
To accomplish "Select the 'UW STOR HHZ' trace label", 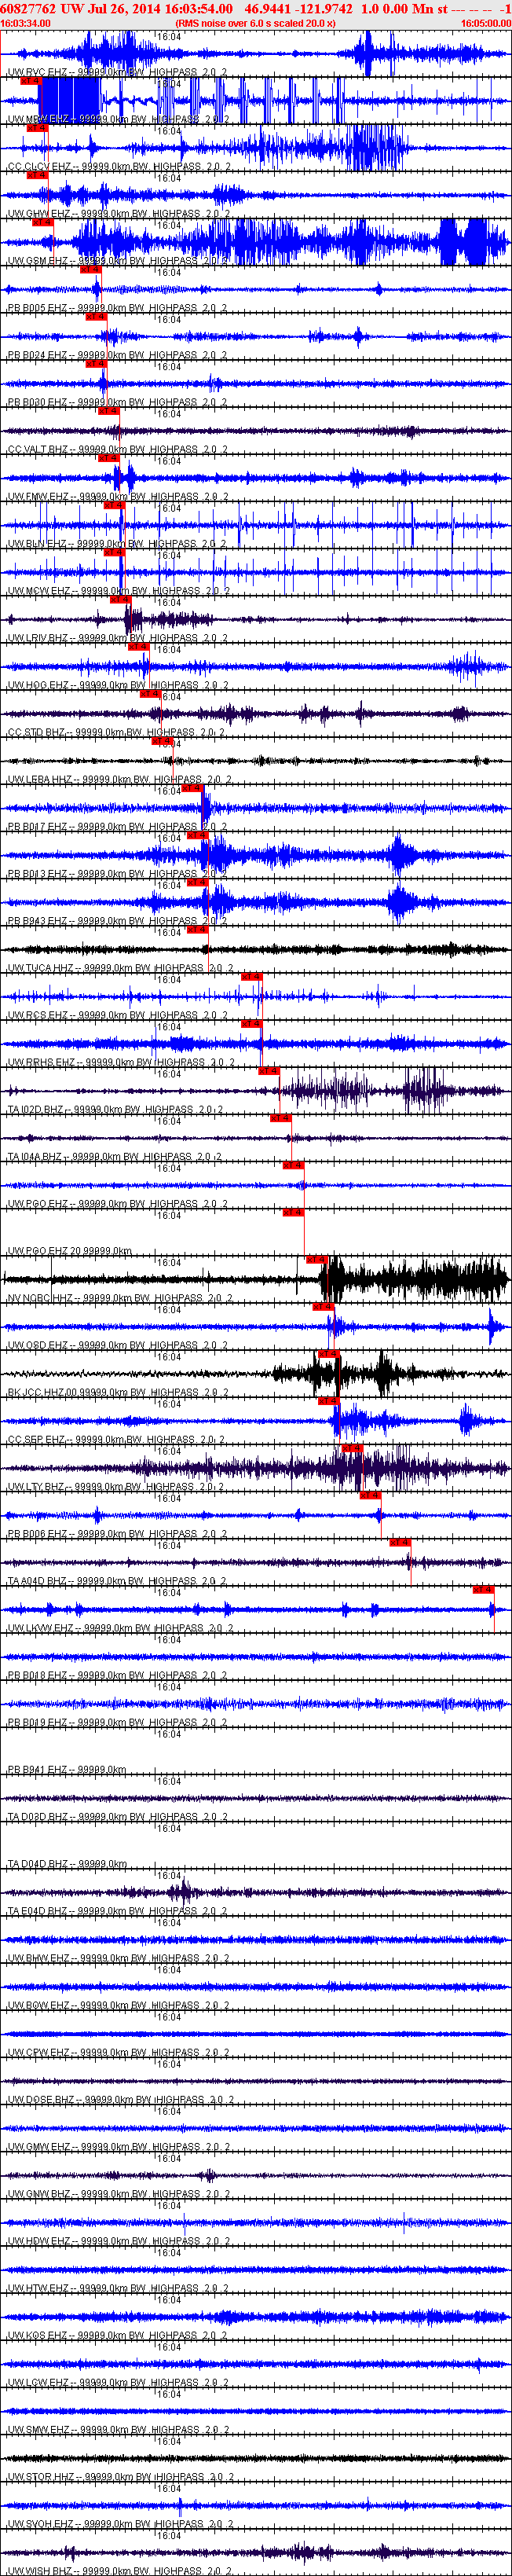I will pos(120,2478).
